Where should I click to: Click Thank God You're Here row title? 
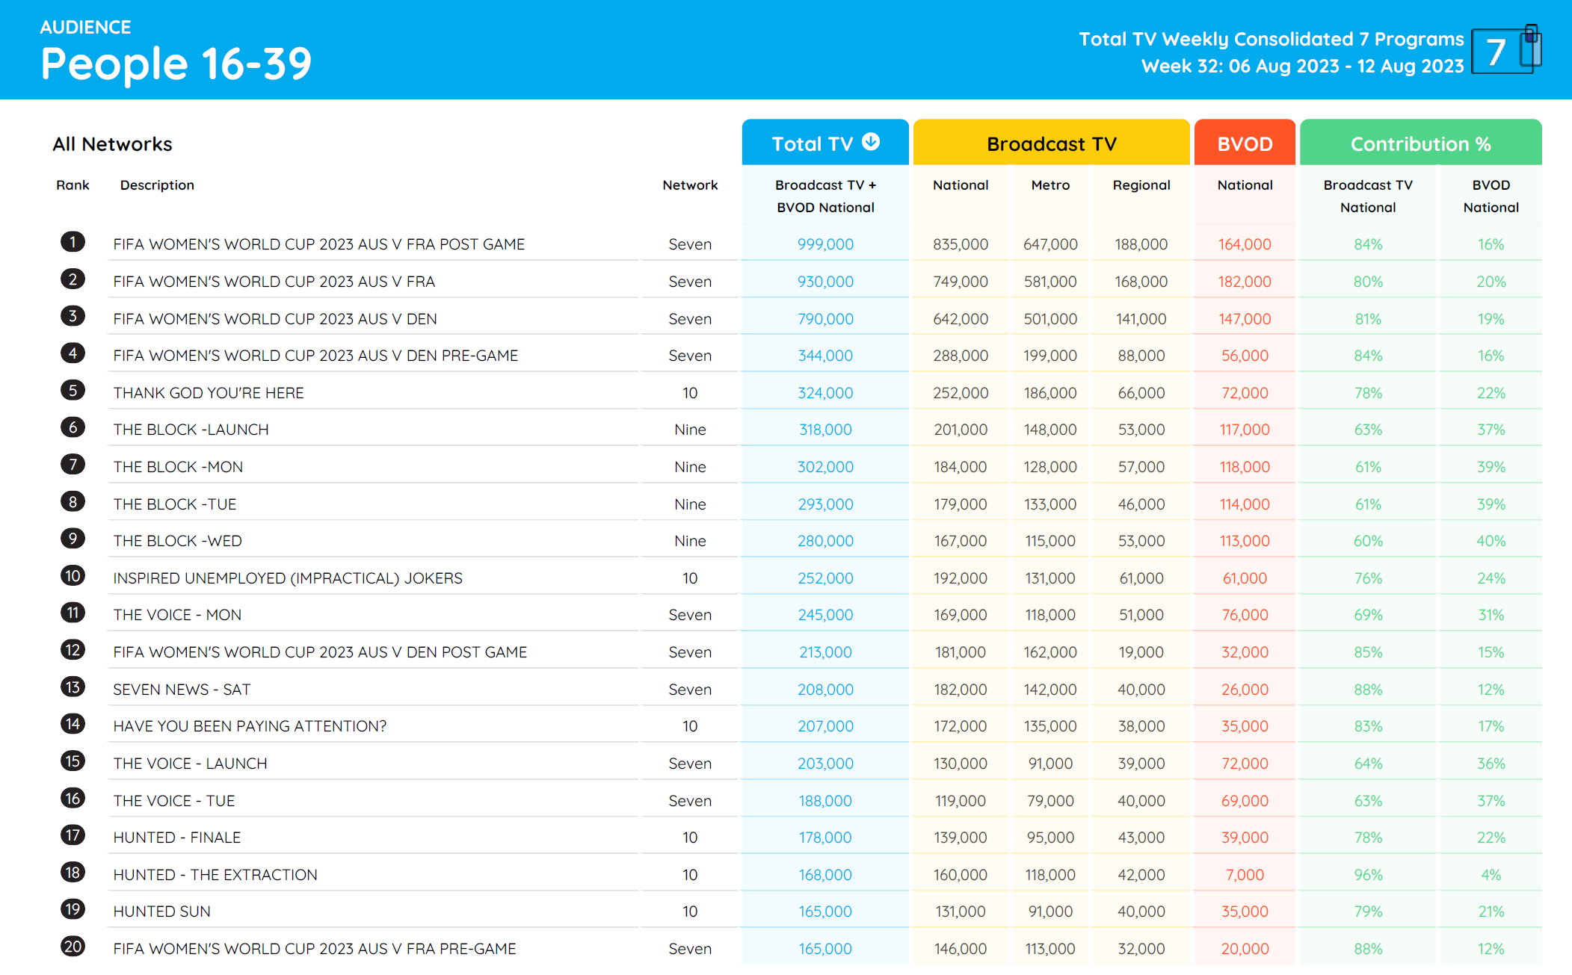209,393
